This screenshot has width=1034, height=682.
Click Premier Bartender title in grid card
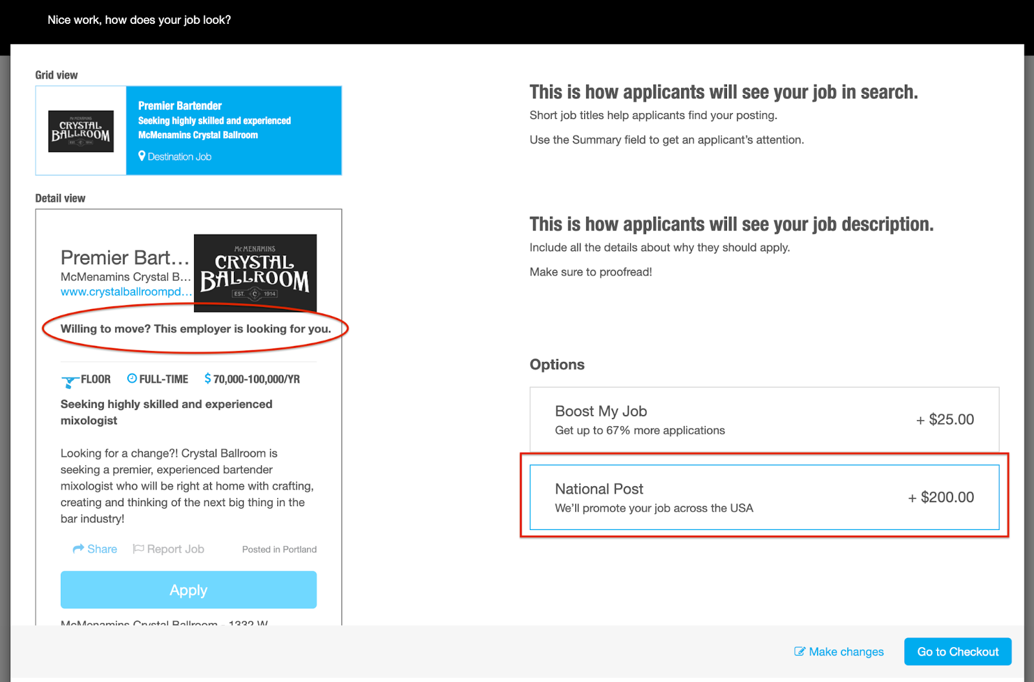(x=180, y=105)
